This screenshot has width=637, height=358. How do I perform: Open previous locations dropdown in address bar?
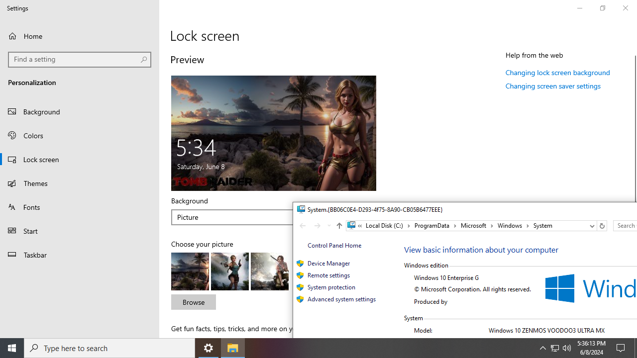click(x=592, y=226)
